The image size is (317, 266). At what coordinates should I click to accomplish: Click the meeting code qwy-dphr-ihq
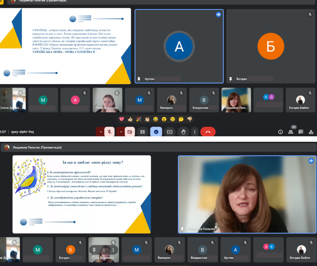[23, 132]
